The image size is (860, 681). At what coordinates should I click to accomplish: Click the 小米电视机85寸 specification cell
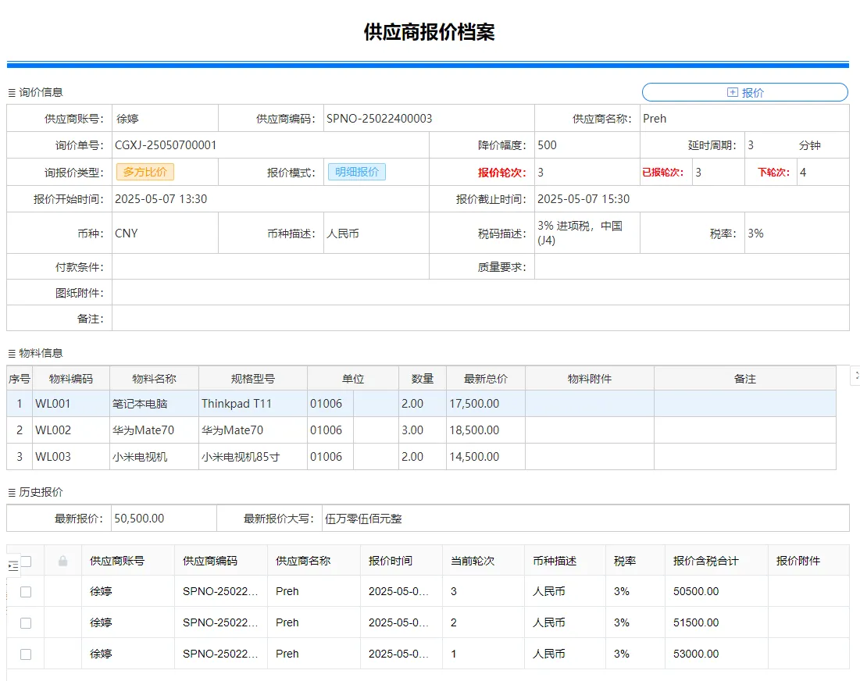tap(253, 456)
